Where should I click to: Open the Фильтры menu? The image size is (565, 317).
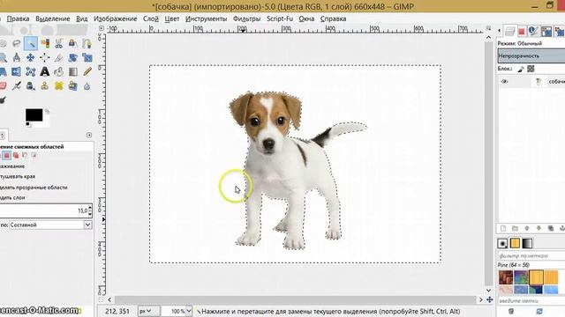click(x=246, y=18)
